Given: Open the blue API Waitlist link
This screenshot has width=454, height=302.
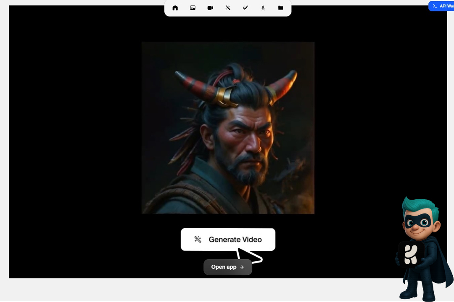Looking at the screenshot, I should tap(446, 6).
